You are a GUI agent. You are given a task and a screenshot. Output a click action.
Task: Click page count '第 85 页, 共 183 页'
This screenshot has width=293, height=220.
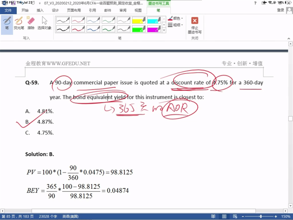click(18, 216)
